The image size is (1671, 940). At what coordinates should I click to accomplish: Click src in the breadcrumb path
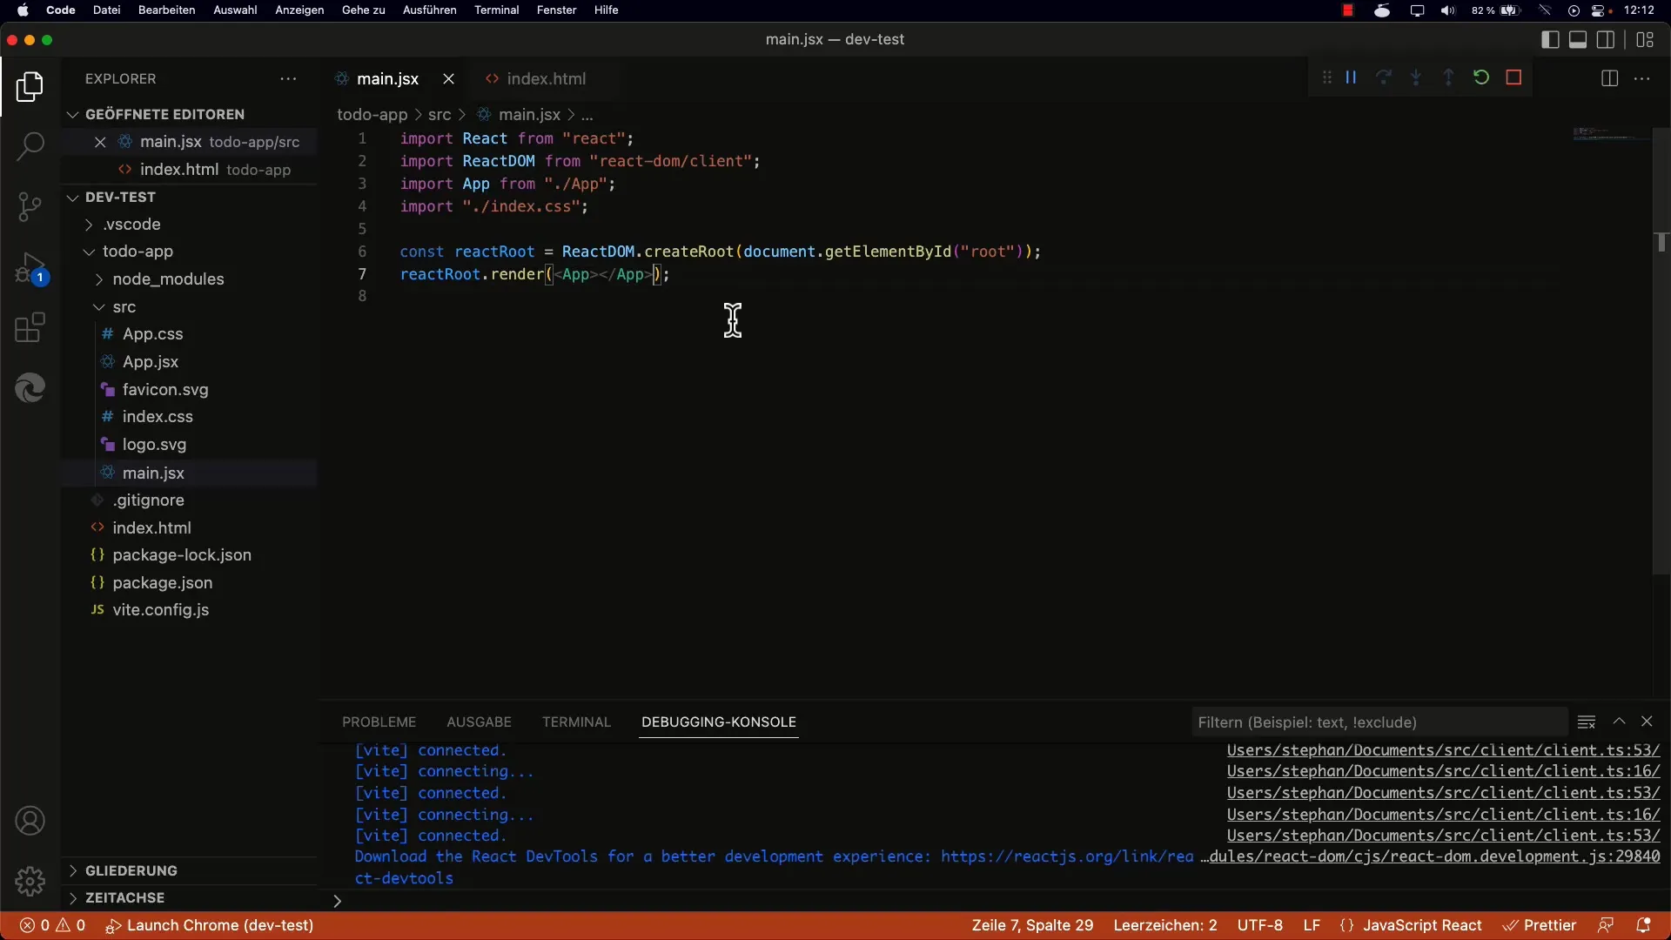[440, 115]
